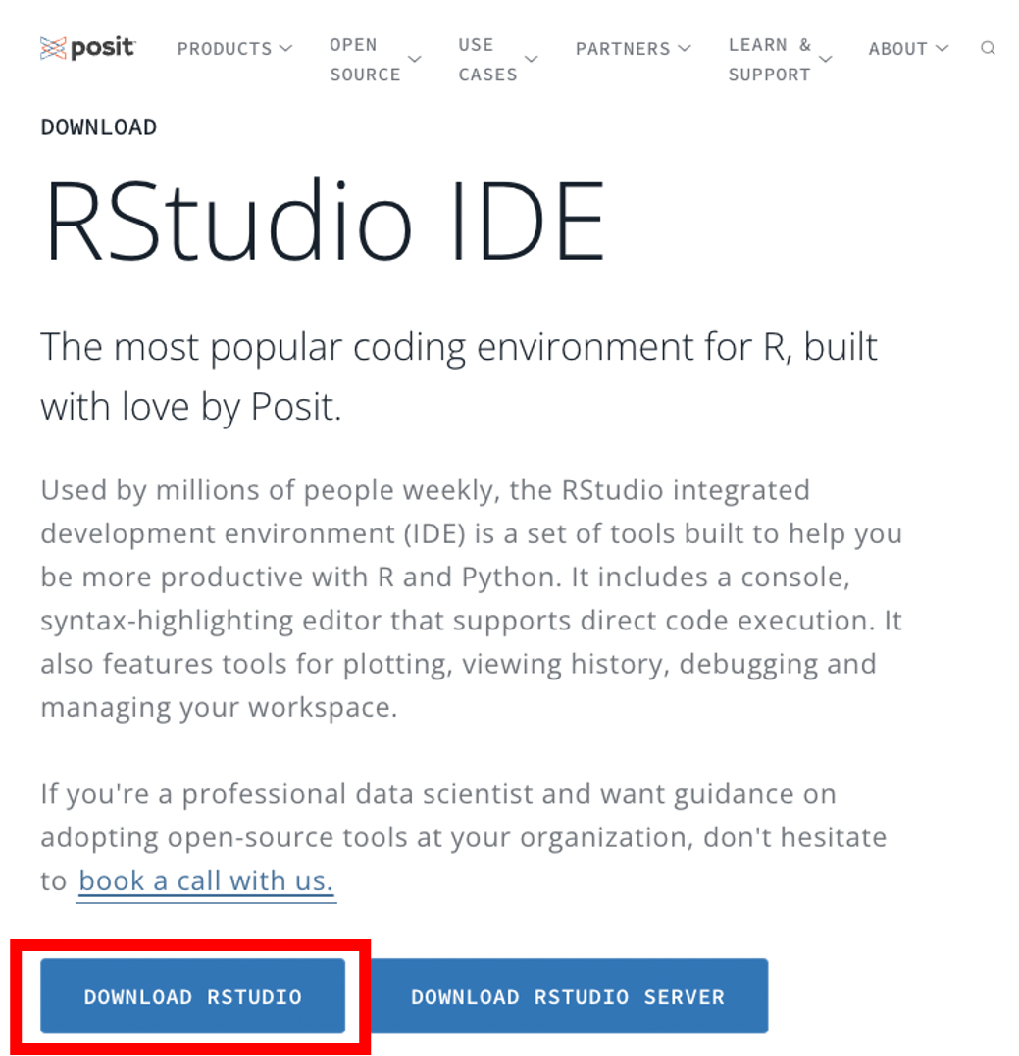Follow the "book a call with us" link
The image size is (1019, 1056).
[206, 880]
